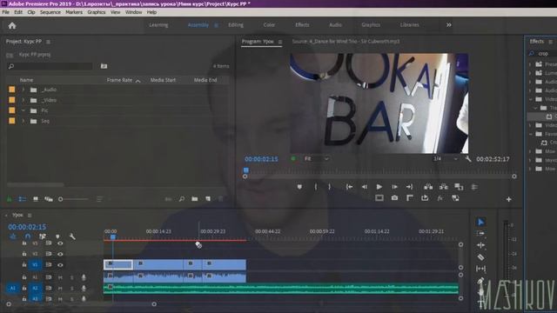Lock video track V3
Screen dimensions: 557x313
point(24,243)
